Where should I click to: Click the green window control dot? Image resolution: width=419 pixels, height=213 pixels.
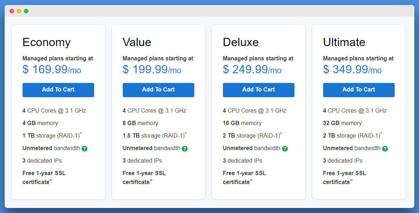pyautogui.click(x=26, y=11)
